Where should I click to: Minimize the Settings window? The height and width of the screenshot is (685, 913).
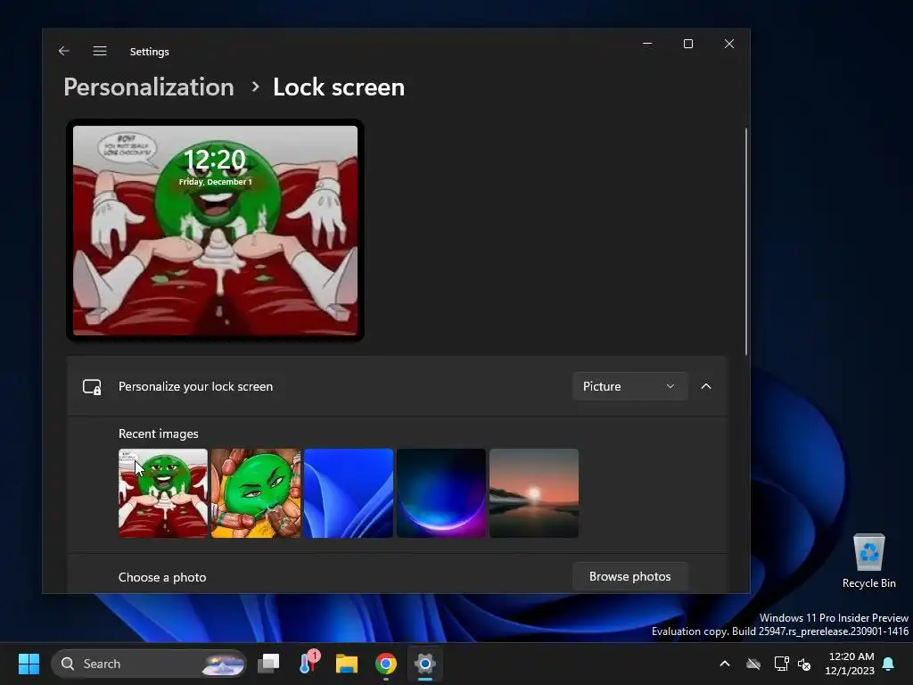[x=647, y=44]
